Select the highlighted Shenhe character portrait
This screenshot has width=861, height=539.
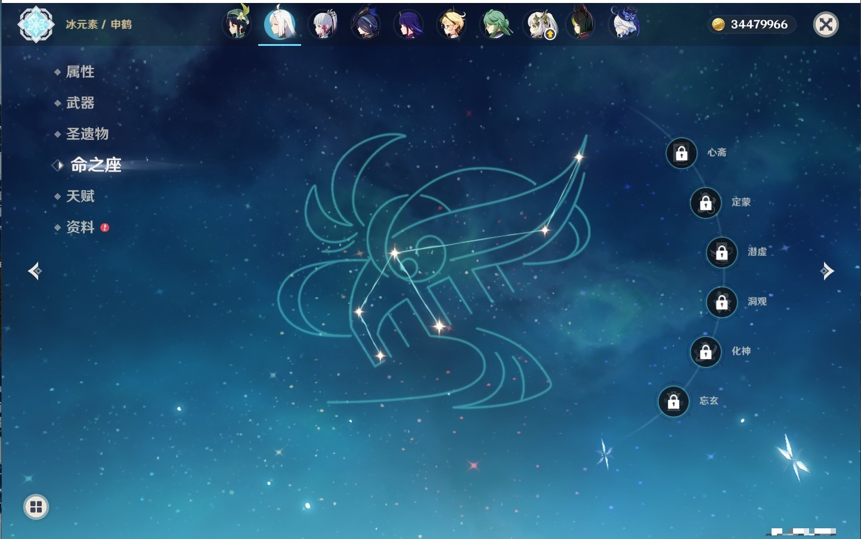[280, 24]
